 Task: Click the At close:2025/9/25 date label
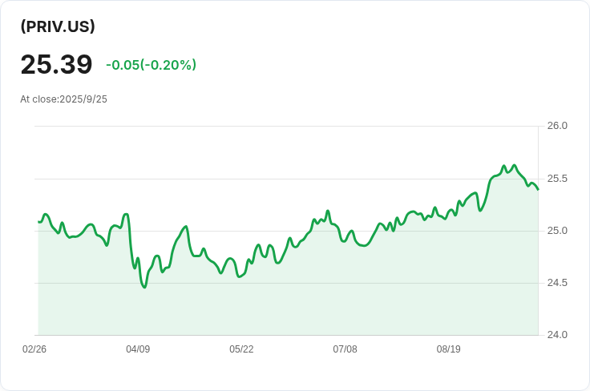(63, 99)
